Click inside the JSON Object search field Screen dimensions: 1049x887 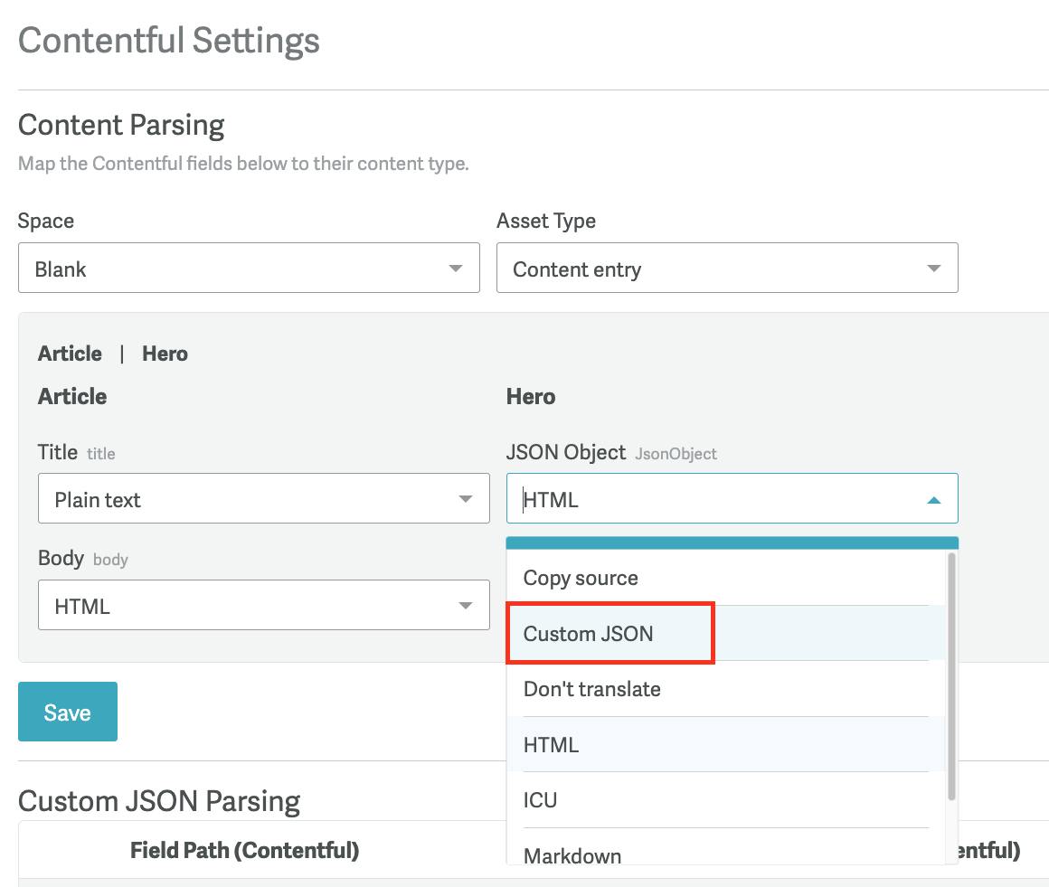[705, 499]
